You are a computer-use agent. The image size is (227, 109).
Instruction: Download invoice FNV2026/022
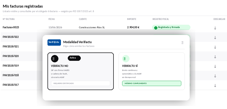(215, 38)
